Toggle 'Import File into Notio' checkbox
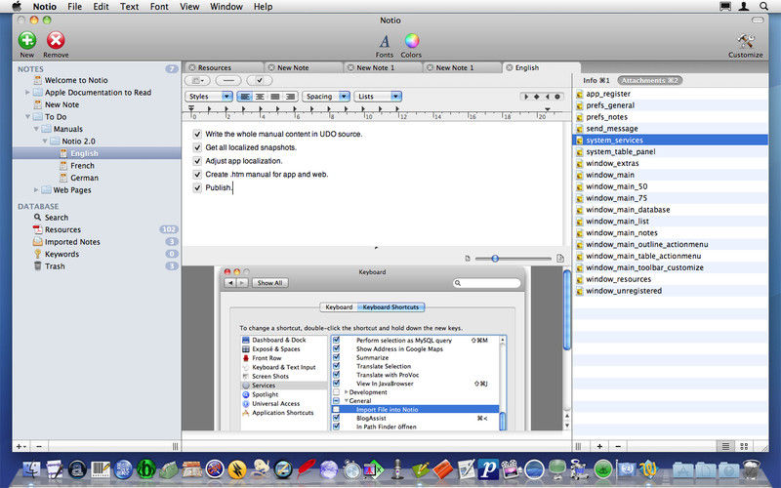Screen dimensions: 781x488 (336, 409)
